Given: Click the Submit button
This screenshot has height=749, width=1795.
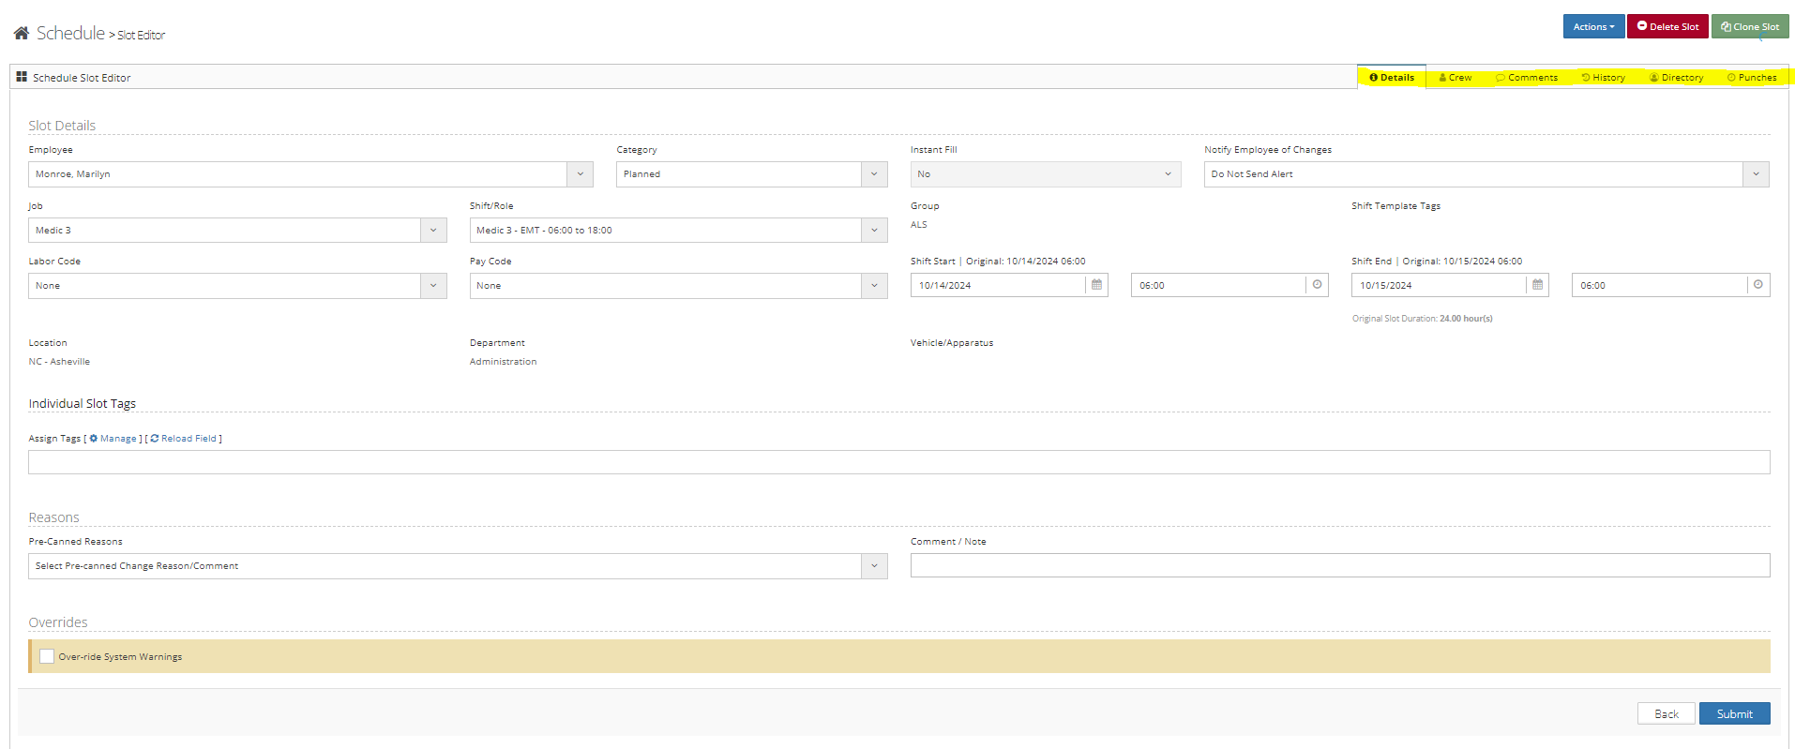Looking at the screenshot, I should click(1734, 713).
